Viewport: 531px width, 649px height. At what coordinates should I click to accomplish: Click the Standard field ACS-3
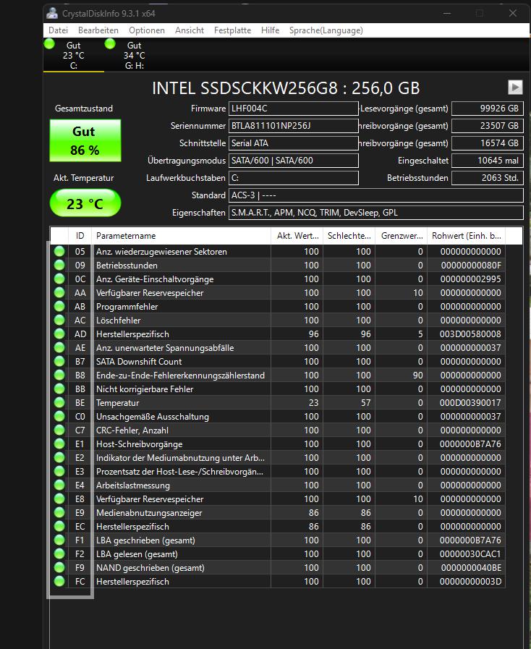375,195
